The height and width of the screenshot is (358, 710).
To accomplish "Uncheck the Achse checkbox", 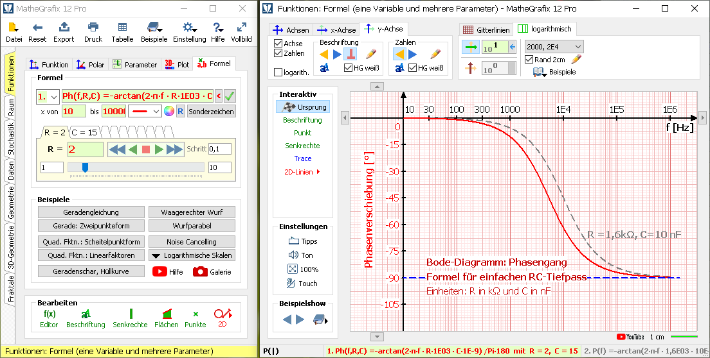I will click(x=278, y=44).
